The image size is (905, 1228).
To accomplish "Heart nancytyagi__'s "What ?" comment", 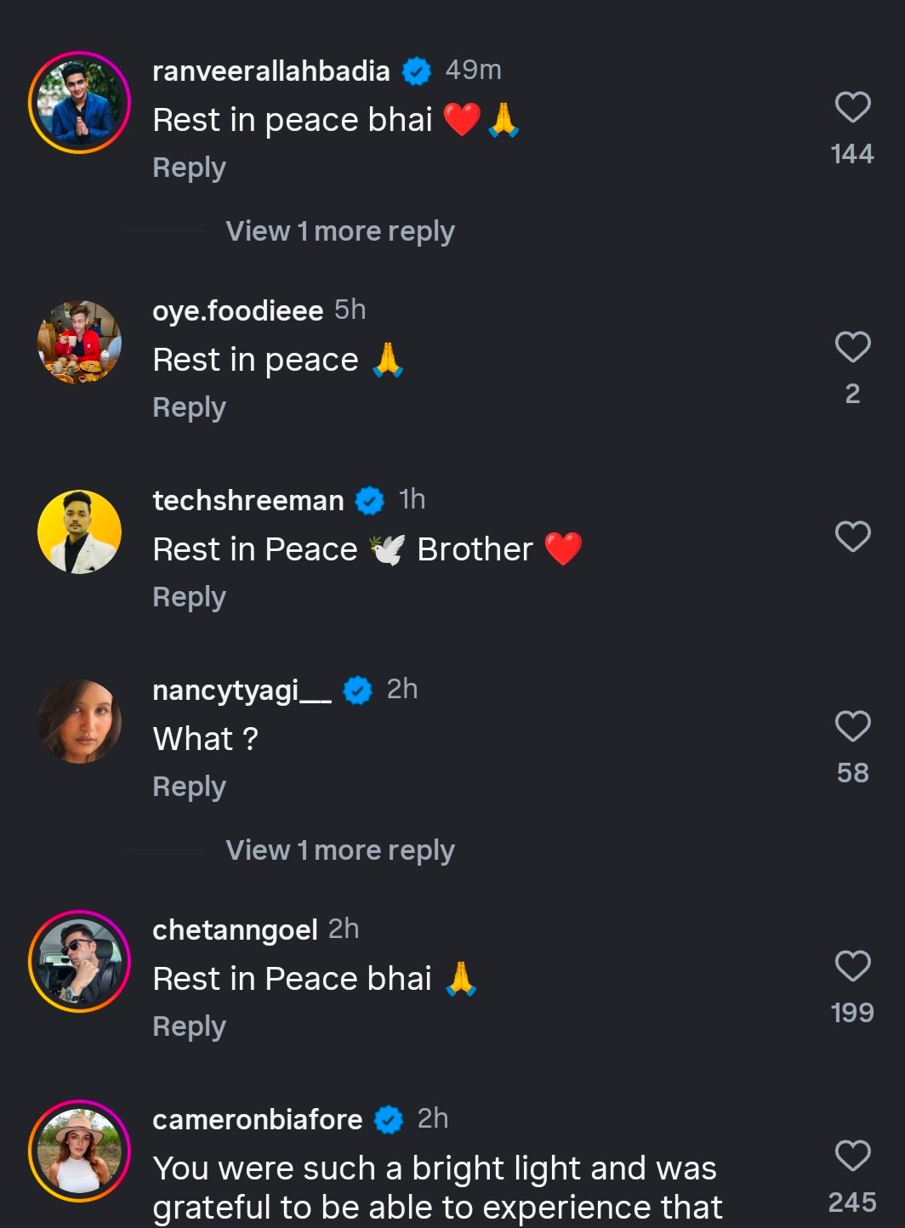I will [x=852, y=726].
